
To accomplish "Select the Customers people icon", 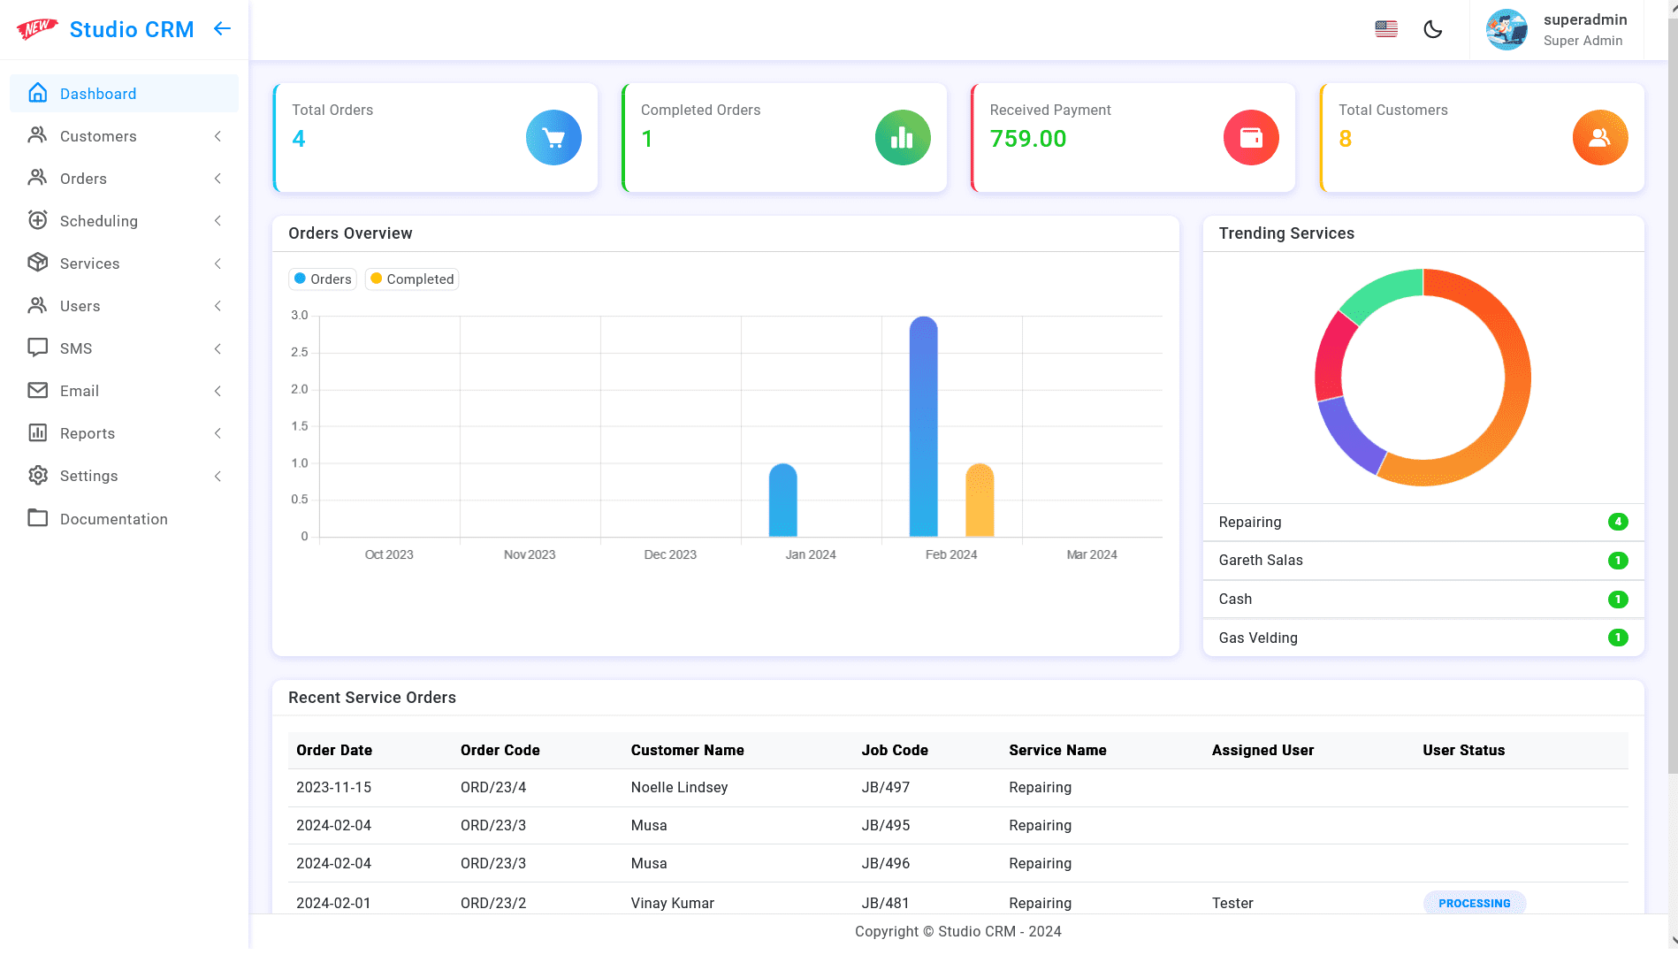I will click(x=36, y=135).
